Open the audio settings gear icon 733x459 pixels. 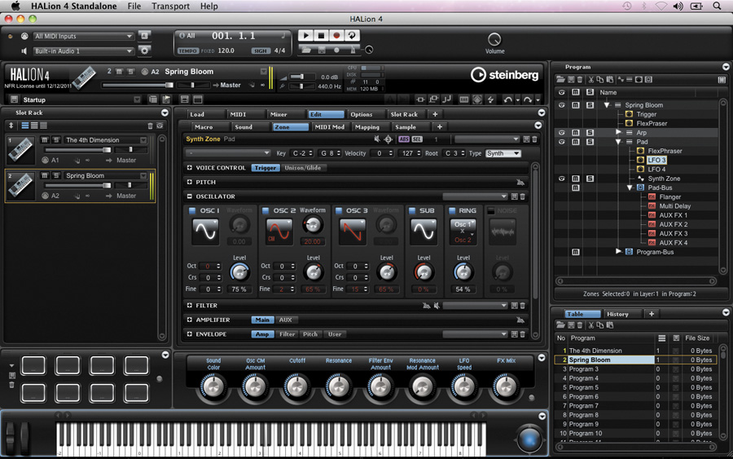(x=144, y=51)
